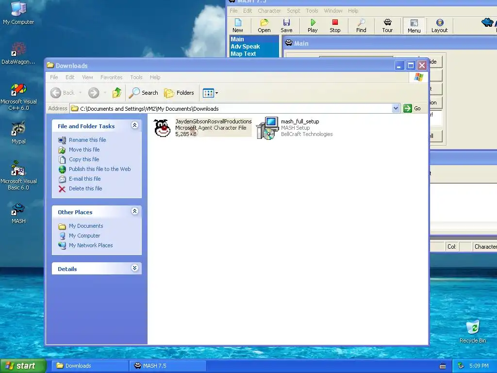
Task: Open Layout from the MASH toolbar
Action: click(439, 26)
